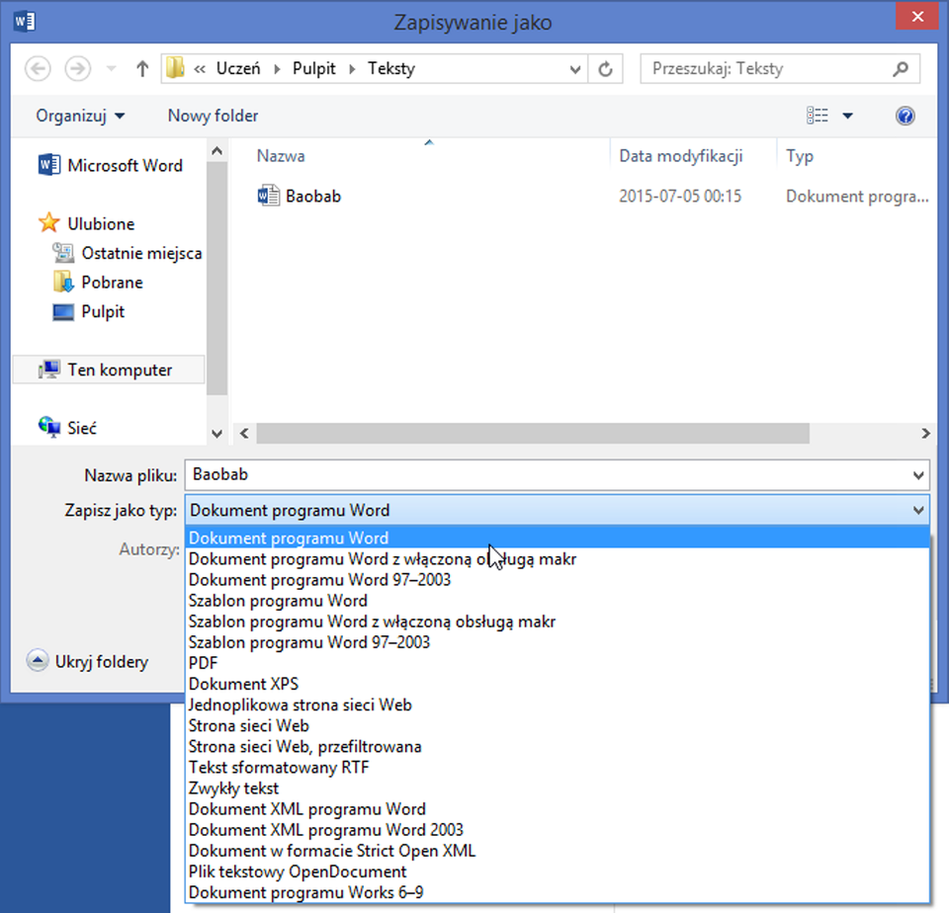
Task: Select Teksty in the address path
Action: 391,68
